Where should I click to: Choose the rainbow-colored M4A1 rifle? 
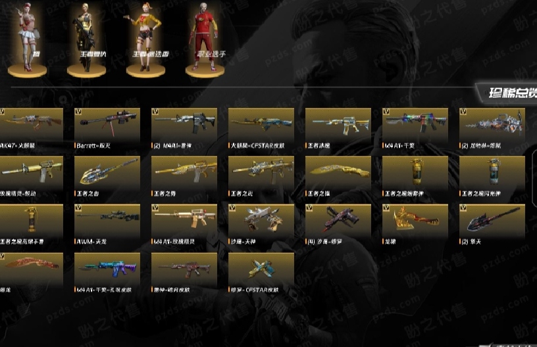pos(415,128)
